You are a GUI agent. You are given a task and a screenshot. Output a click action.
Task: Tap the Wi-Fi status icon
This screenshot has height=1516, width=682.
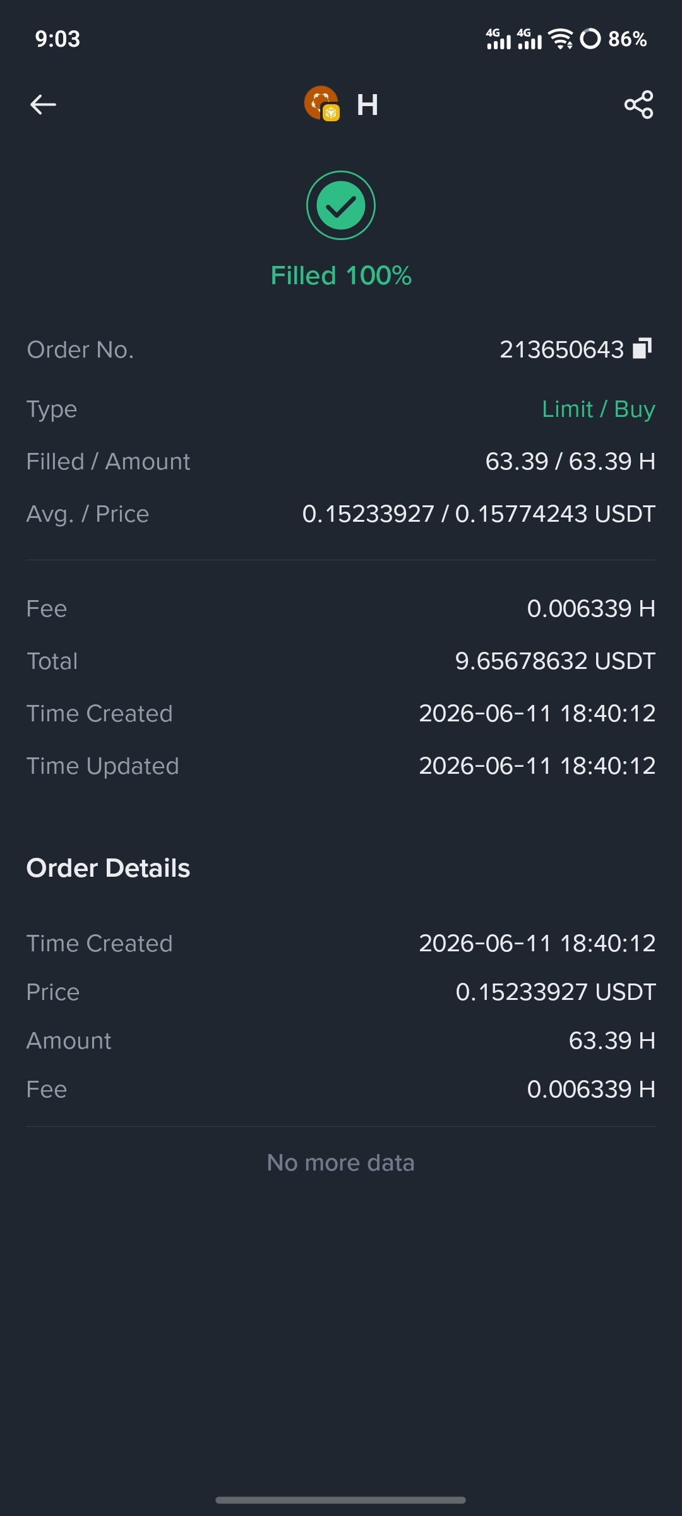(x=561, y=39)
